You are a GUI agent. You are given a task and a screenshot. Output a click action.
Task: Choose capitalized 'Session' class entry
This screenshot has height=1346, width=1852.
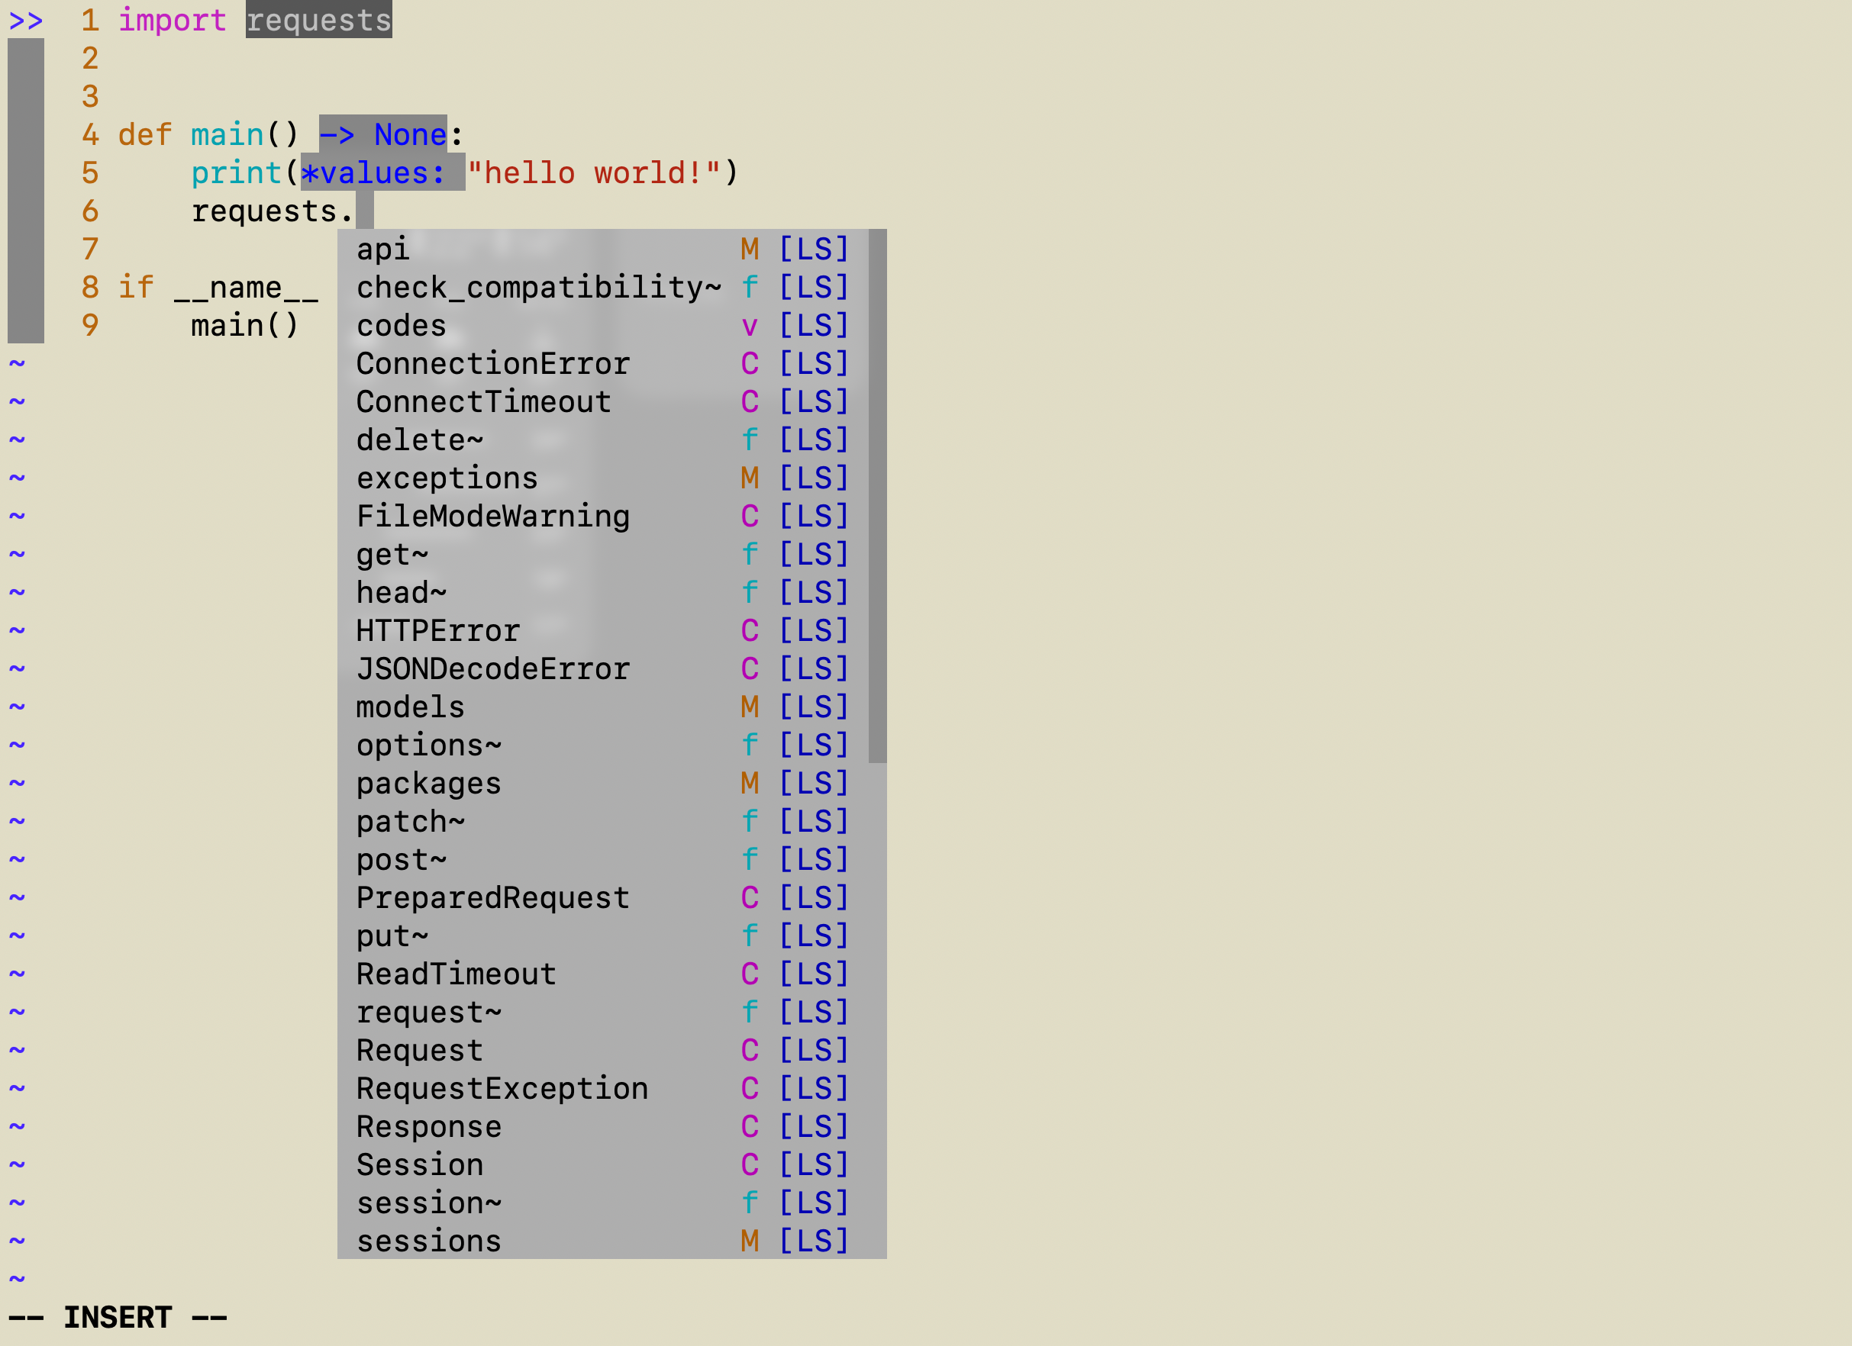tap(602, 1165)
